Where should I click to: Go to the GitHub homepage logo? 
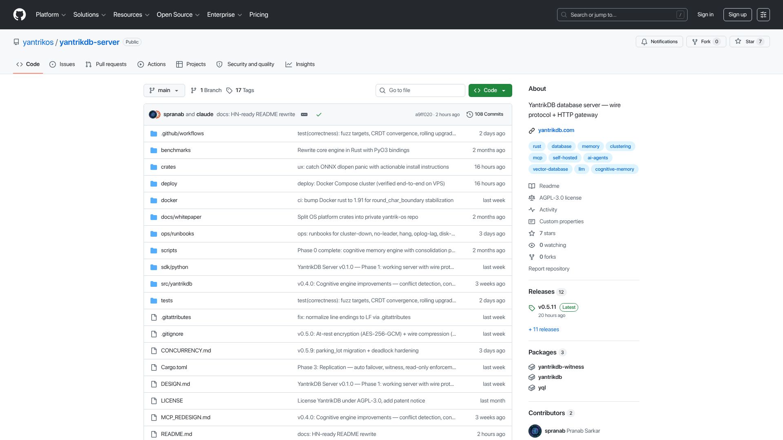point(20,15)
